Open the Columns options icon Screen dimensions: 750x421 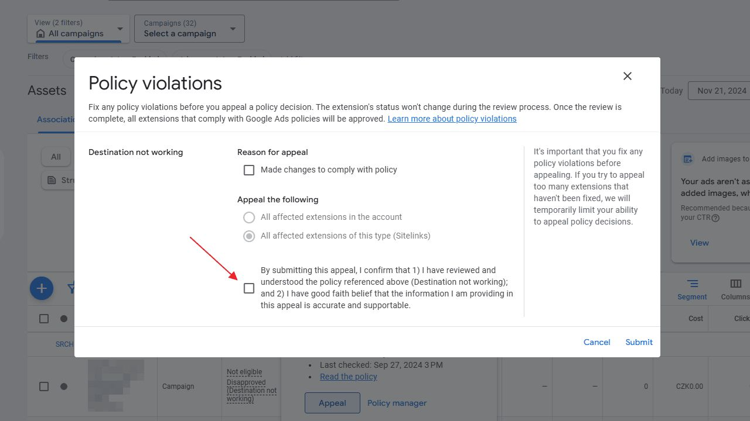coord(735,284)
